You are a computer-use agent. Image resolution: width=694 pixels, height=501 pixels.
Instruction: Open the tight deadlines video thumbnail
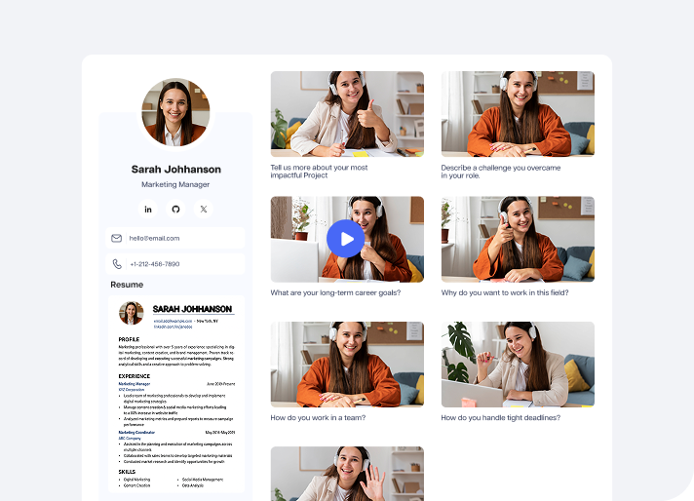(518, 365)
